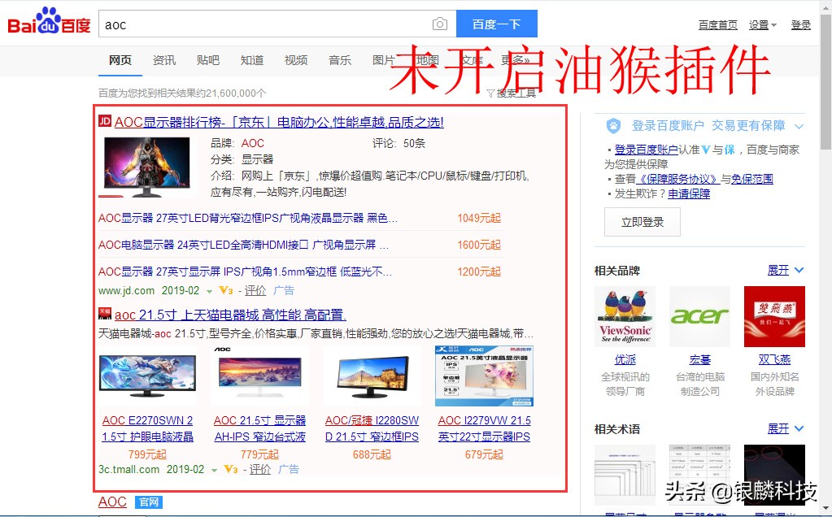This screenshot has height=517, width=832.
Task: Click the 799元起 price
Action: [x=147, y=454]
